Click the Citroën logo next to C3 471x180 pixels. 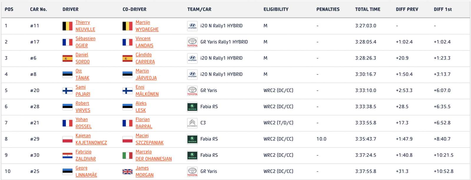click(x=192, y=123)
